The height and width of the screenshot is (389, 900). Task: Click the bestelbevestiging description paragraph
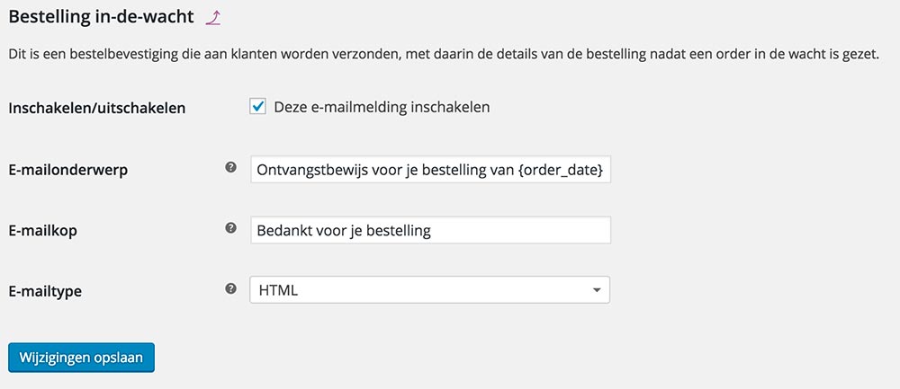(443, 56)
